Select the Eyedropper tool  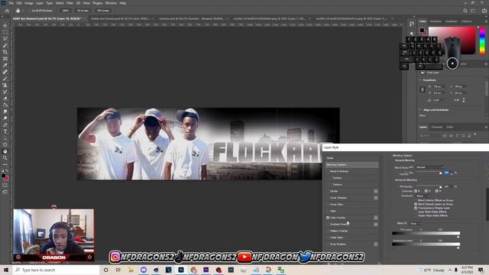5,65
